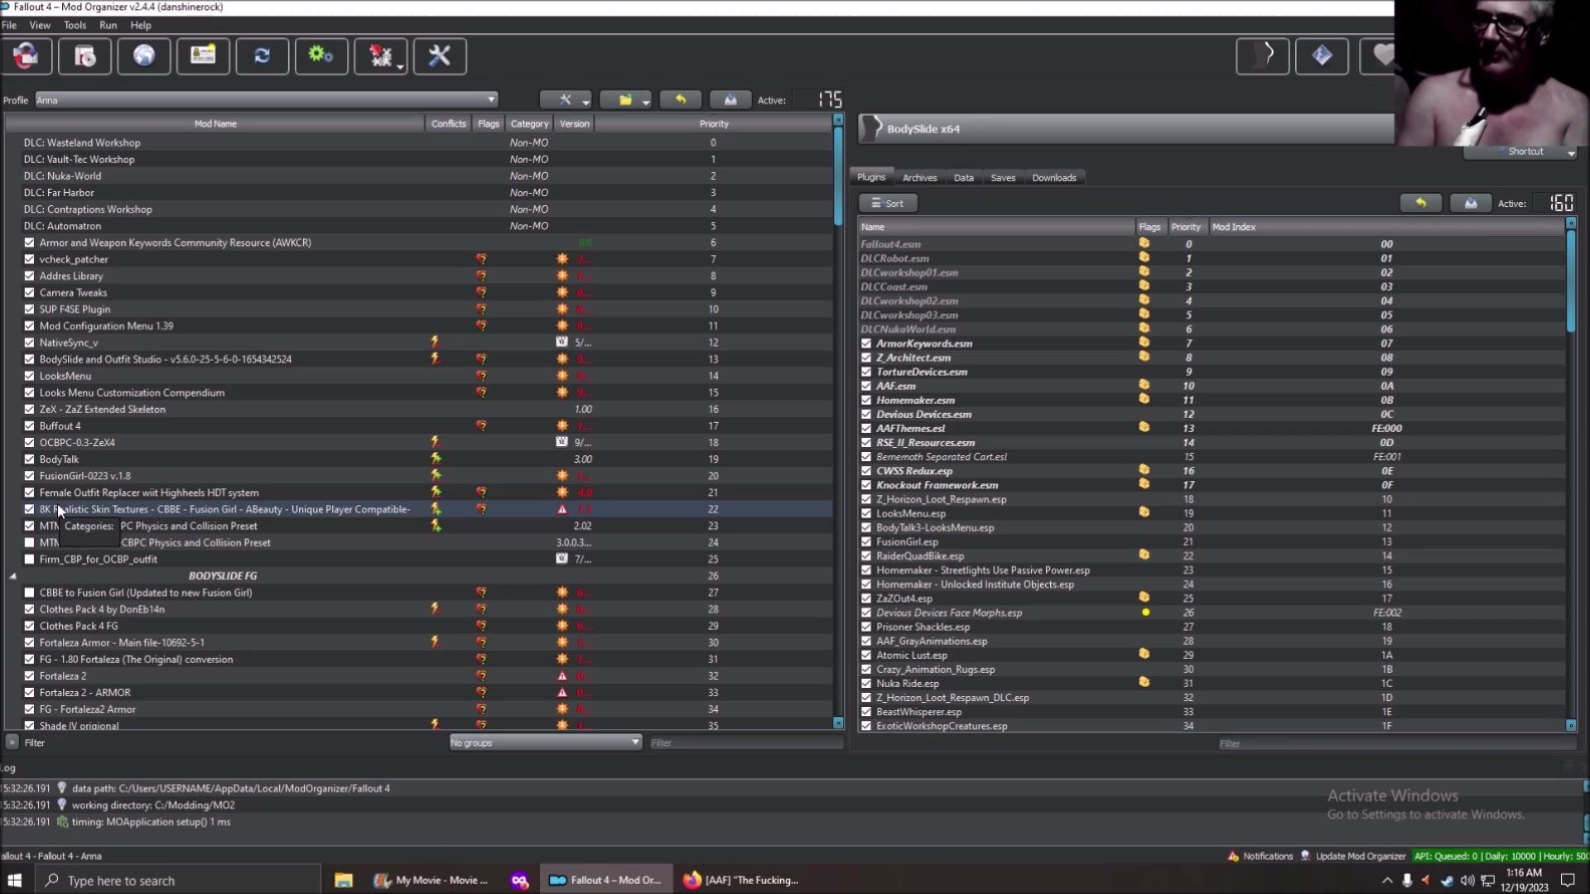Open the wrench and screwdriver Settings icon

click(x=440, y=56)
